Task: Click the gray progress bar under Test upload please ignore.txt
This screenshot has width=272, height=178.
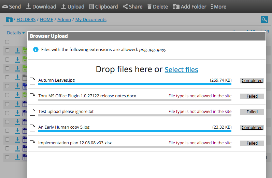Action: (135, 115)
